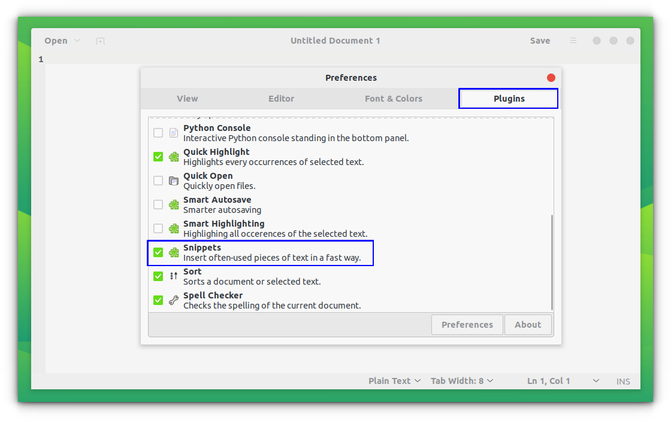
Task: Click the Sort plugin icon
Action: [174, 276]
